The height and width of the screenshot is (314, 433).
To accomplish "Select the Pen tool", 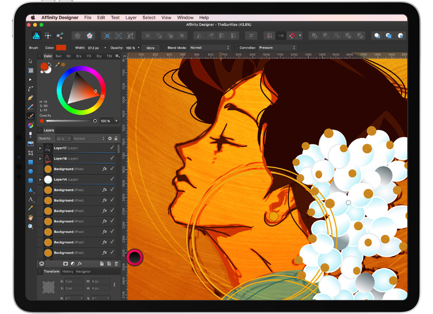I will 30,98.
